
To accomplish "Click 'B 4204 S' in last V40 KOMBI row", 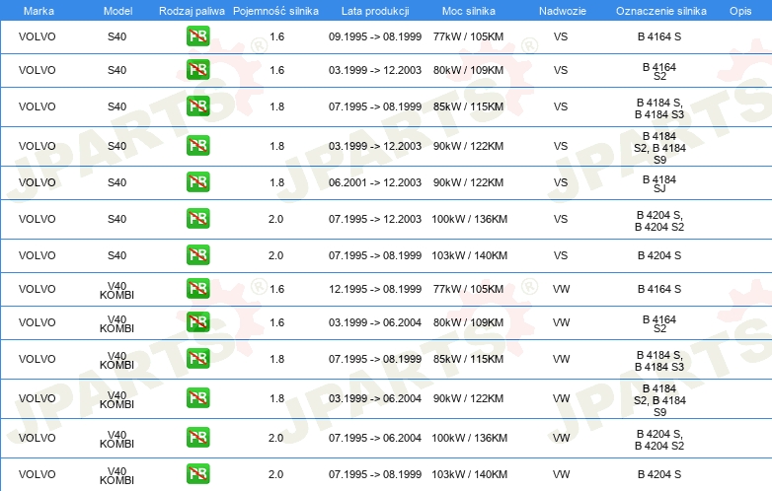I will pyautogui.click(x=659, y=474).
